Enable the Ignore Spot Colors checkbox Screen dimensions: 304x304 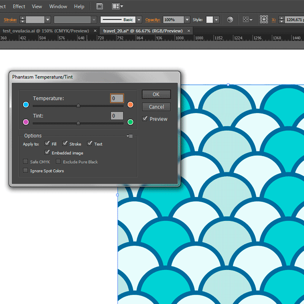coord(25,170)
